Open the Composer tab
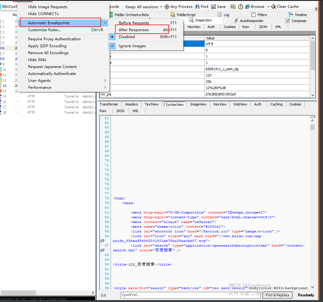 [296, 20]
